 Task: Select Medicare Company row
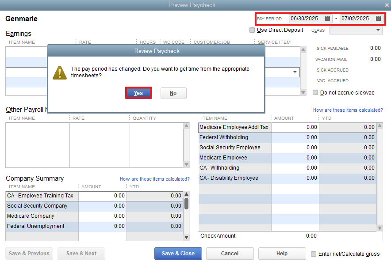coord(95,216)
